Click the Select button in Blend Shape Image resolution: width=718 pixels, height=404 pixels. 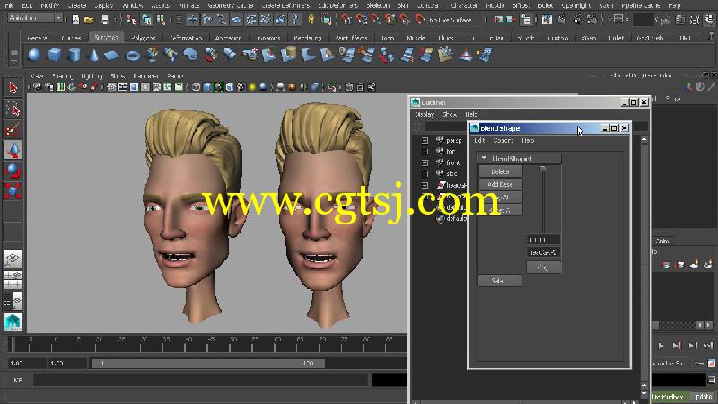click(x=500, y=281)
